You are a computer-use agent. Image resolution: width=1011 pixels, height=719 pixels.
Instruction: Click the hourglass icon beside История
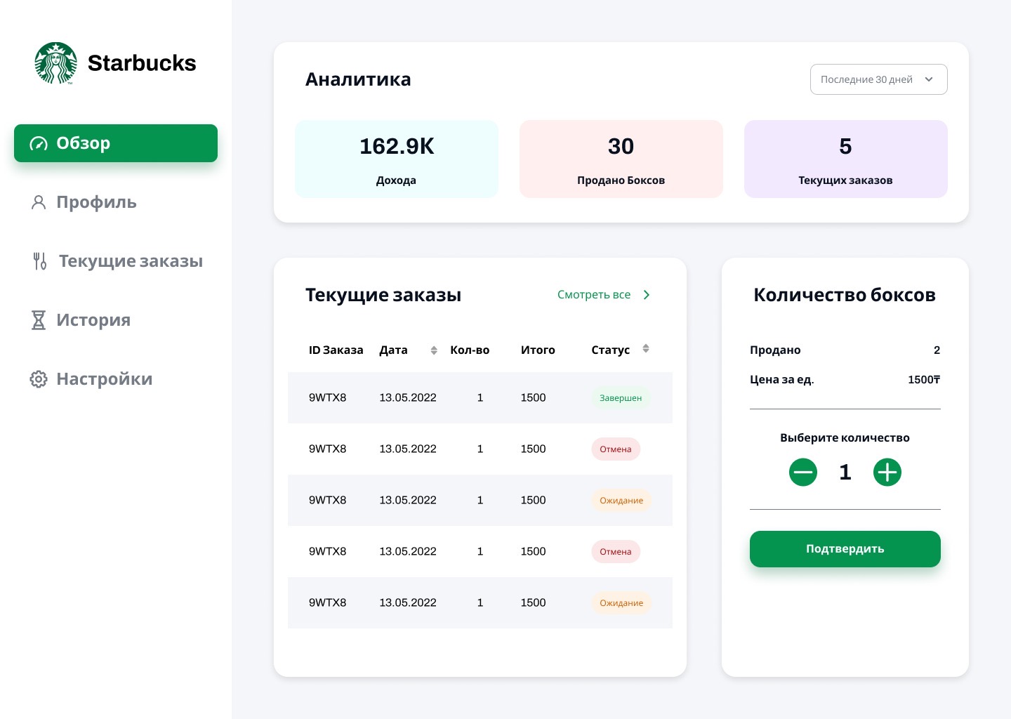pyautogui.click(x=39, y=320)
